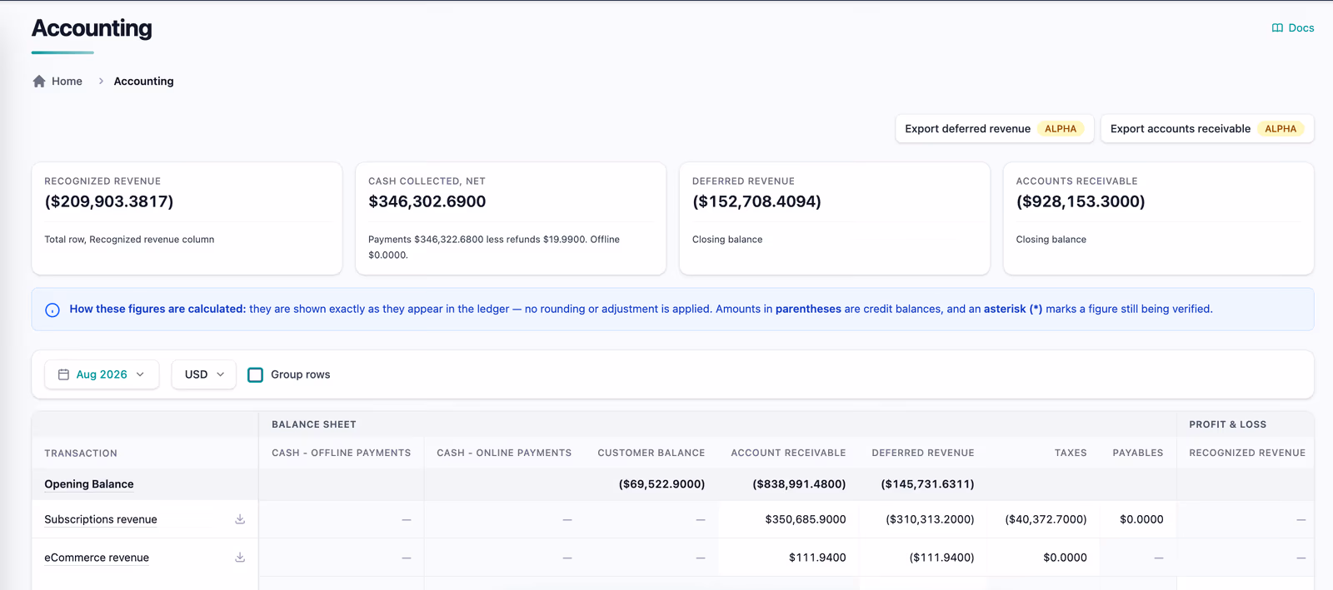Click the Transaction column header
Screen dimensions: 1333x590
81,454
